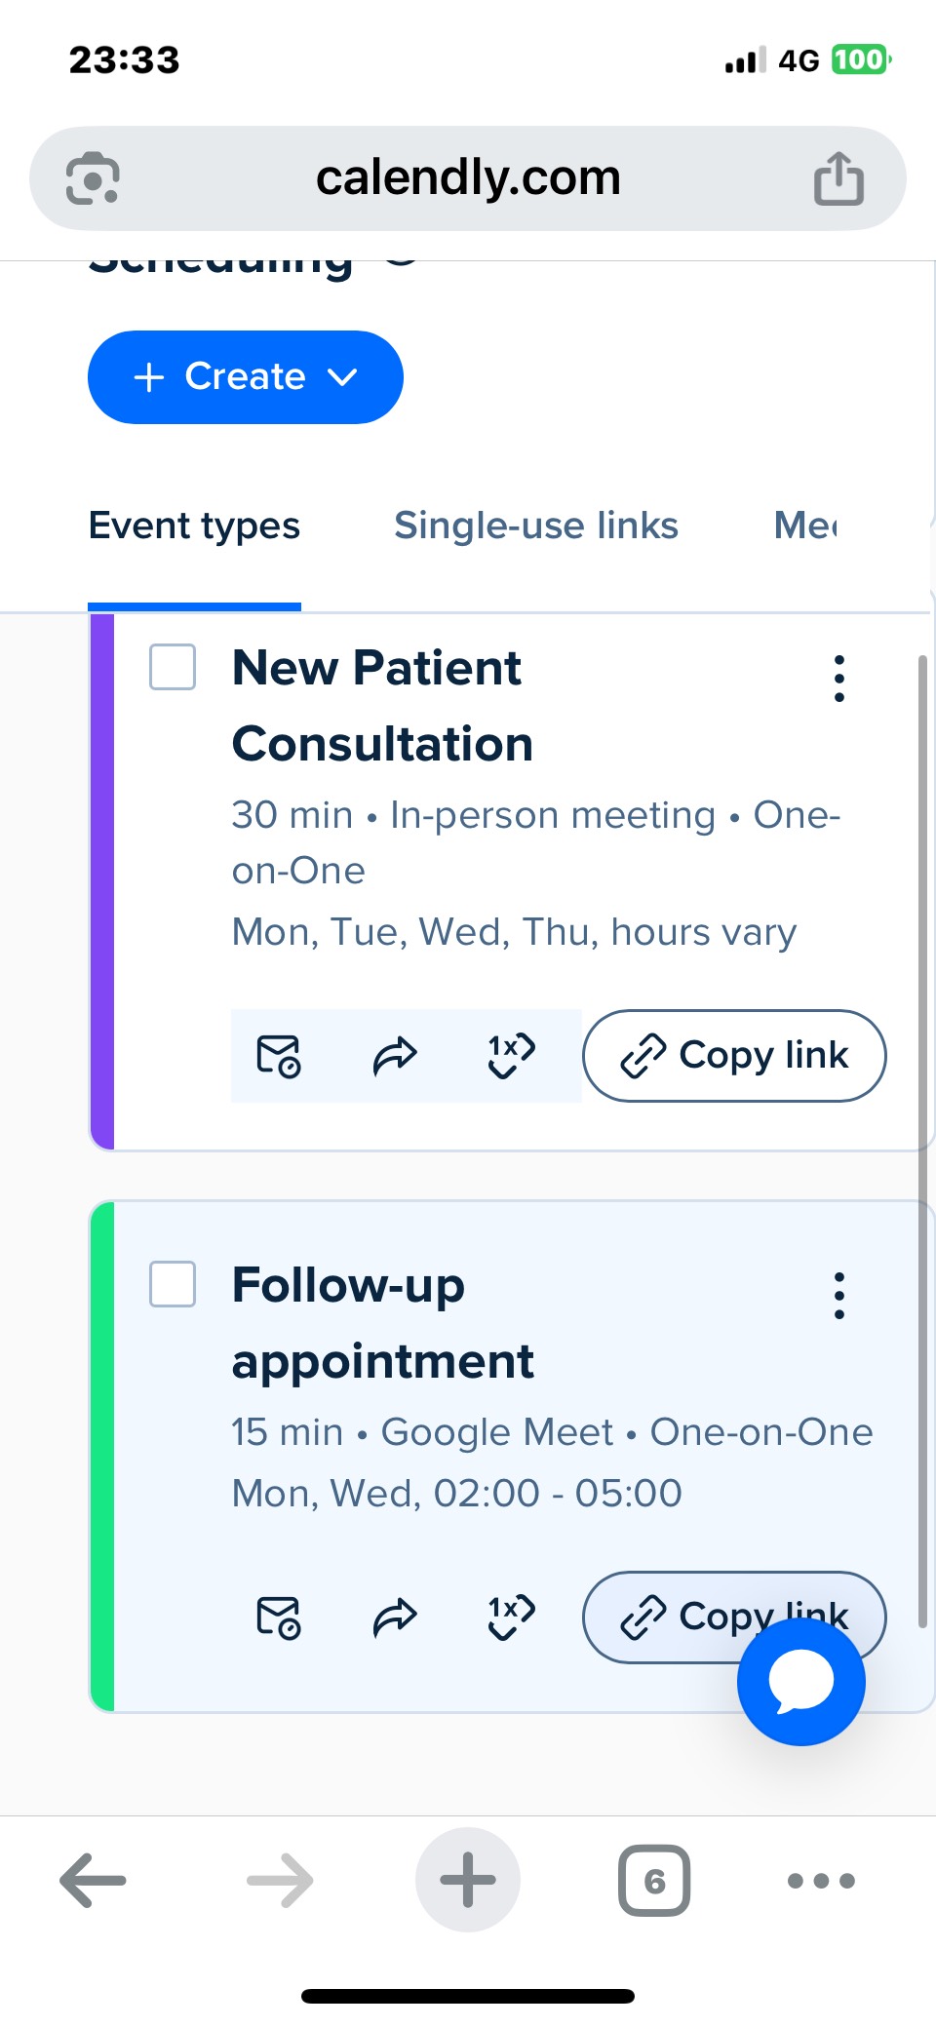Select the New Patient Consultation checkbox

[173, 667]
